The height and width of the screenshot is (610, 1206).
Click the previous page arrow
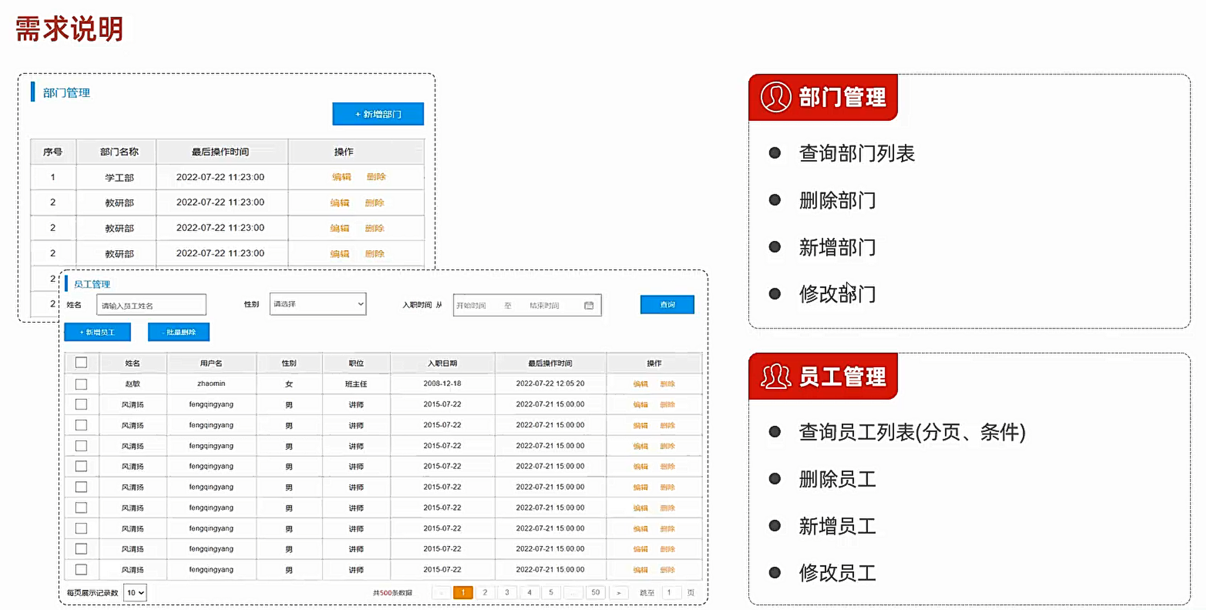441,593
